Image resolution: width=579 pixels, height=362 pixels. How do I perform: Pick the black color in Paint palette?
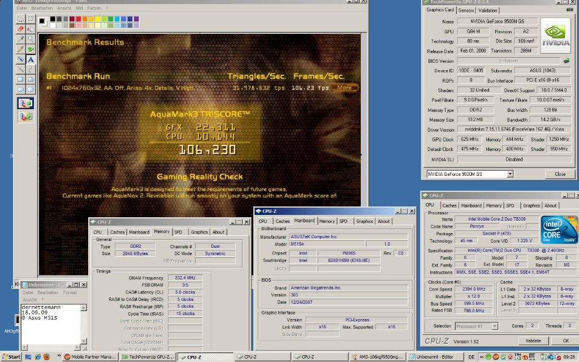coord(53,19)
